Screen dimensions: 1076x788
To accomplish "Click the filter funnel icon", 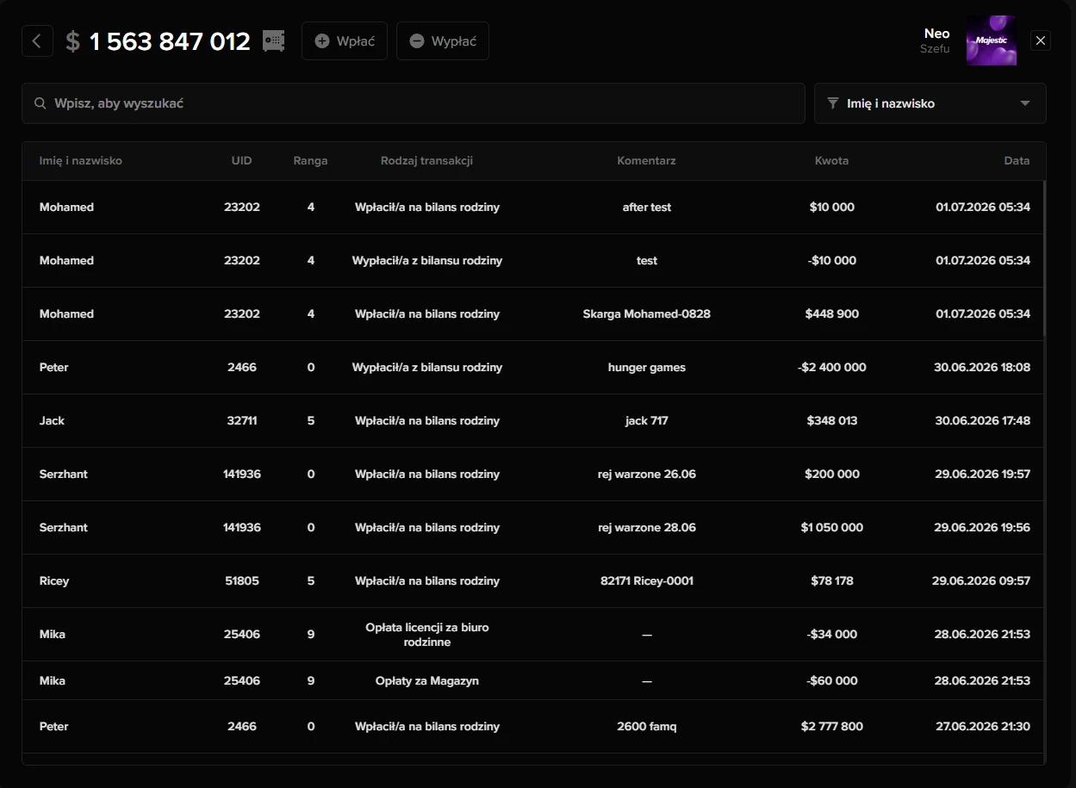I will 832,103.
